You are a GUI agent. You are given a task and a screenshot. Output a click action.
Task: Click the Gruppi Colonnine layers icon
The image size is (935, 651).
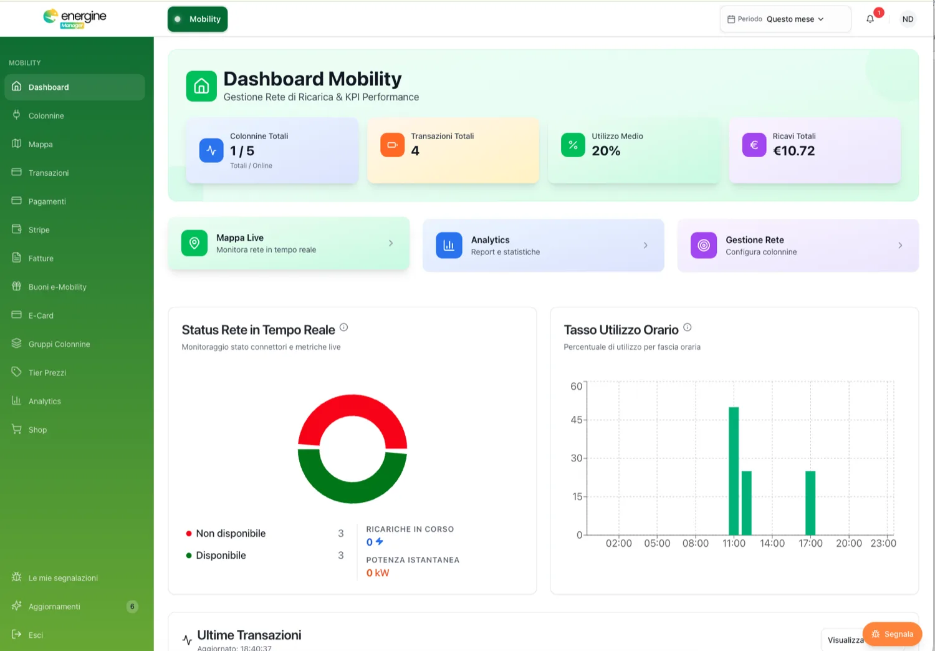pyautogui.click(x=17, y=343)
